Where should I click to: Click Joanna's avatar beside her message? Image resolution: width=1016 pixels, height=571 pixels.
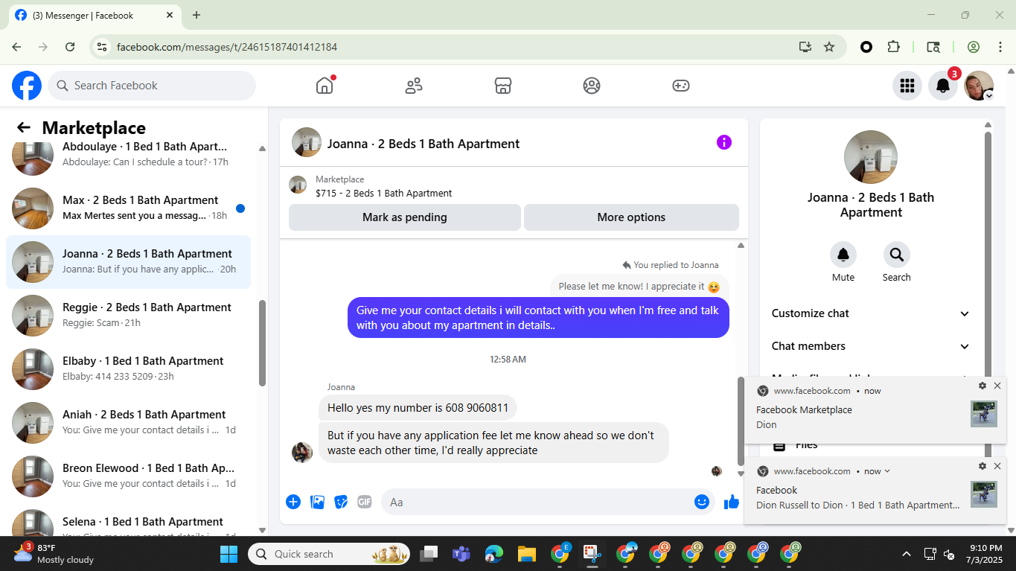click(x=301, y=452)
